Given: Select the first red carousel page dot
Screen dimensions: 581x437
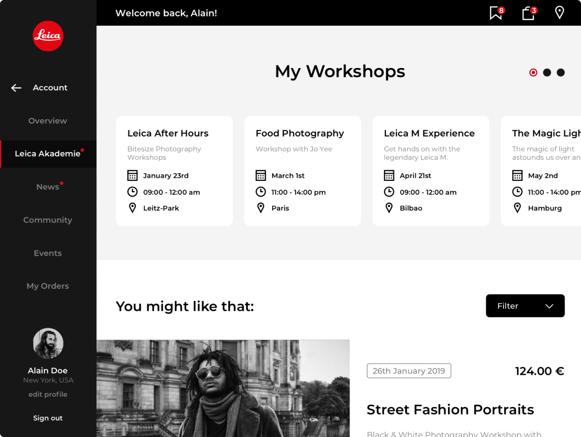Looking at the screenshot, I should (x=533, y=73).
